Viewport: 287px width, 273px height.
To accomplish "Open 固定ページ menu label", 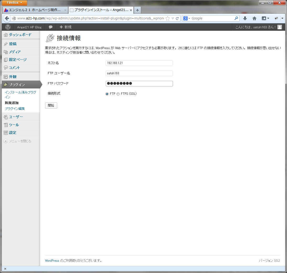I will (18, 60).
